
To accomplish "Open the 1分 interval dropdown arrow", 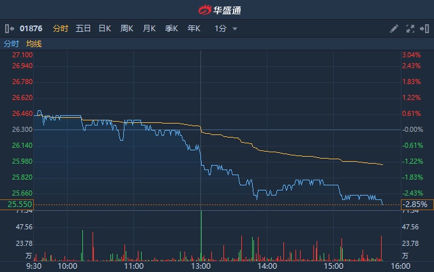I will coord(235,29).
